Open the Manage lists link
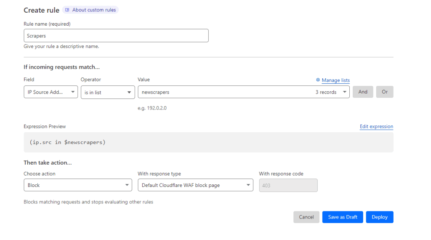The width and height of the screenshot is (431, 240). click(335, 80)
